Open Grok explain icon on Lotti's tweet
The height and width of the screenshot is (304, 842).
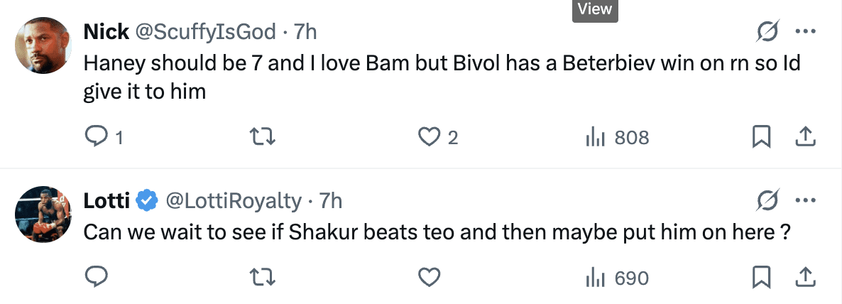tap(768, 201)
